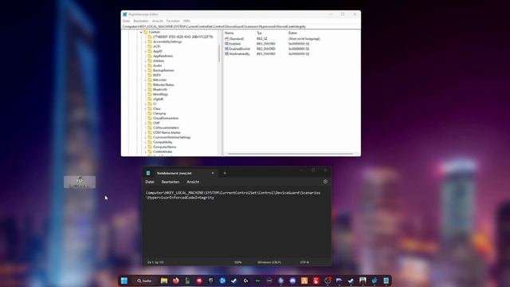The height and width of the screenshot is (287, 510).
Task: Open Bearbeiten menu in Registry Editor
Action: (x=141, y=21)
